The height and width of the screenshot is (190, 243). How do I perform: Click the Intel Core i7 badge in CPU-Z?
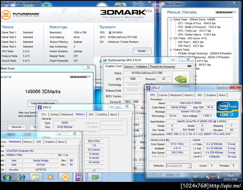[x=227, y=109]
